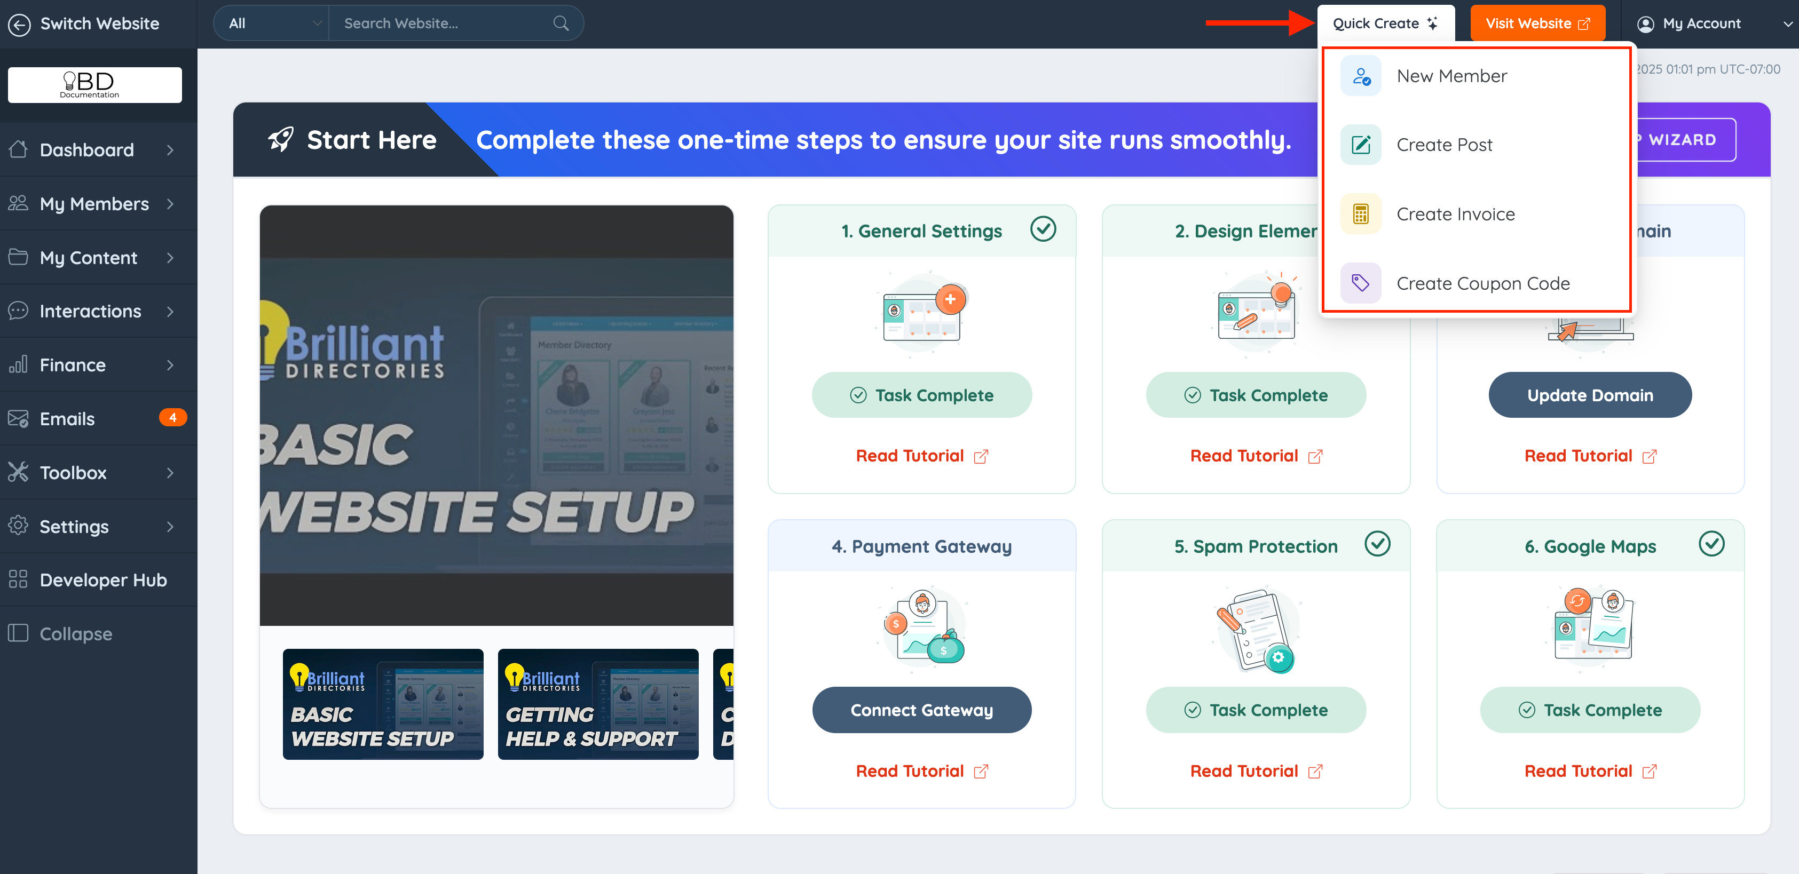Click the Collapse sidebar panel icon
The width and height of the screenshot is (1799, 874).
[x=18, y=632]
